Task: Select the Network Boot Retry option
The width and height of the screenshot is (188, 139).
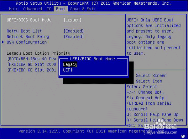Action: tap(28, 37)
